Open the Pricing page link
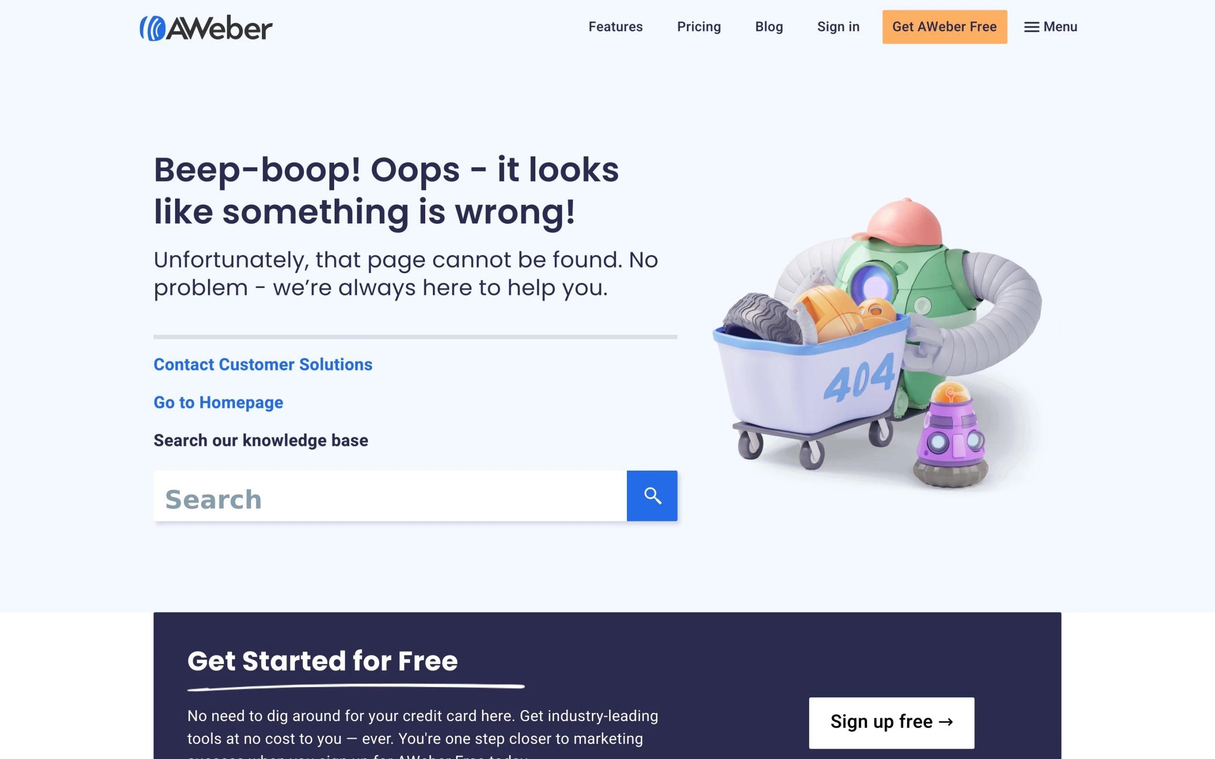1215x759 pixels. point(699,27)
